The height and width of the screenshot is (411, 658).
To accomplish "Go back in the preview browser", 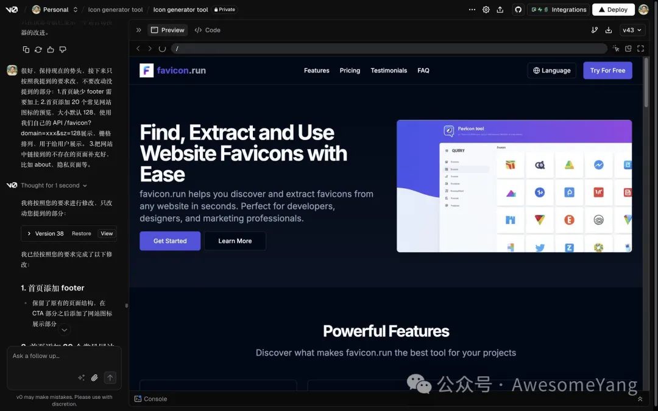I will 138,49.
